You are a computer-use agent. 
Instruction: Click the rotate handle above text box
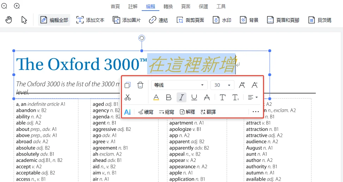coord(142,38)
